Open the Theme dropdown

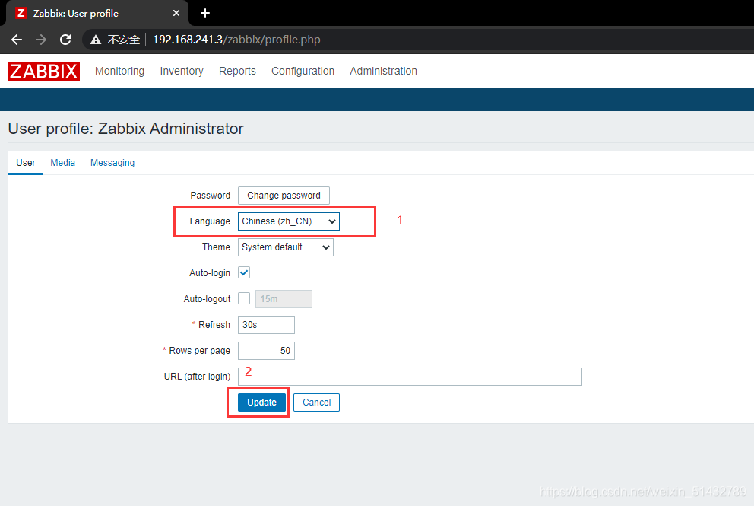(286, 247)
